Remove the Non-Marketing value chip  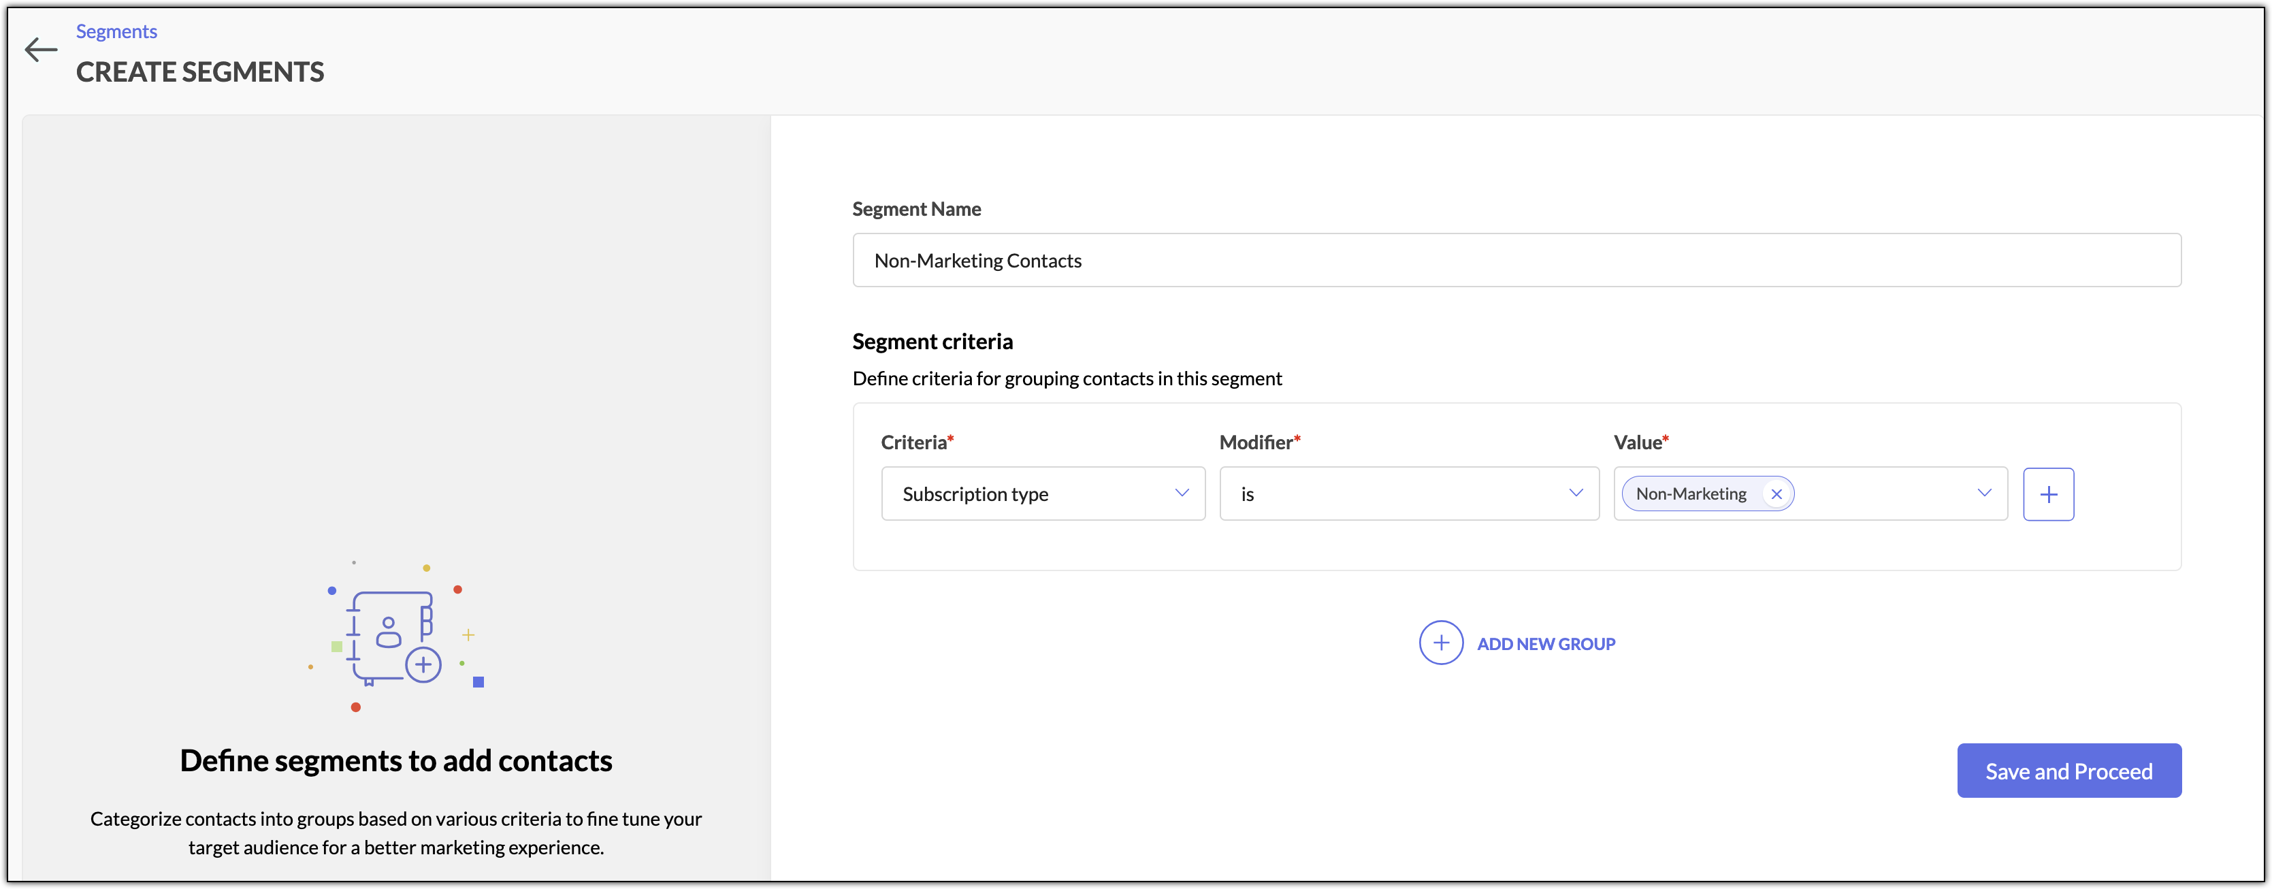point(1776,494)
